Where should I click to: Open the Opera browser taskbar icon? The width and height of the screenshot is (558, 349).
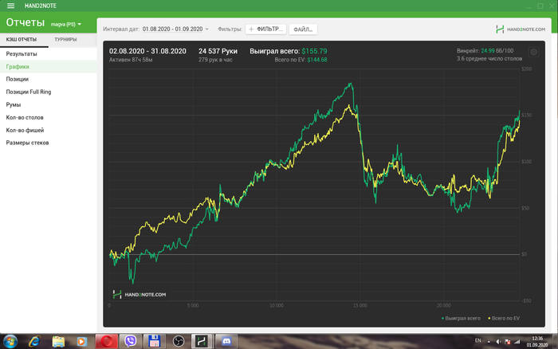click(x=106, y=342)
